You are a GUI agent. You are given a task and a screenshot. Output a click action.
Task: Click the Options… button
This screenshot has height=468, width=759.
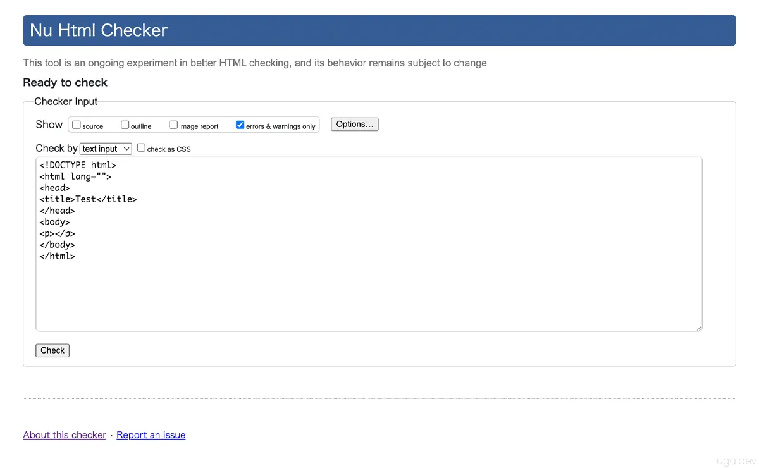[355, 125]
